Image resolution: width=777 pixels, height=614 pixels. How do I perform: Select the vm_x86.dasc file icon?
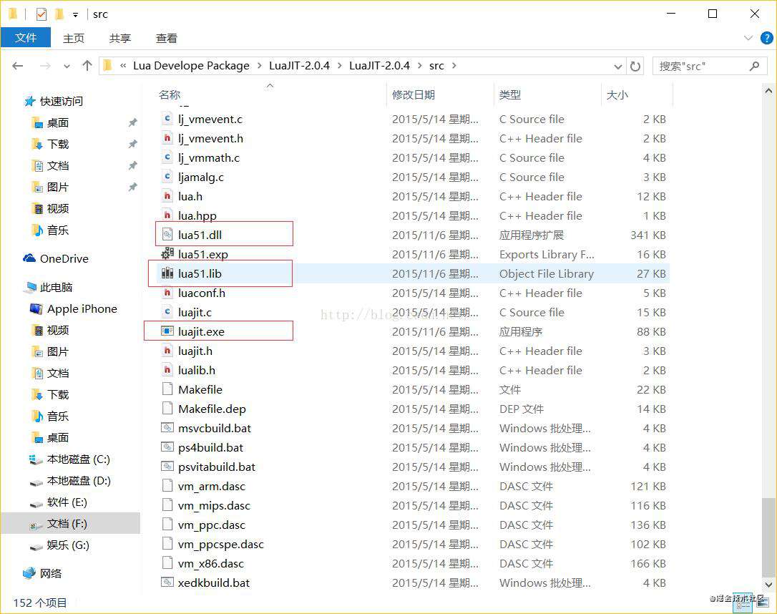tap(167, 563)
